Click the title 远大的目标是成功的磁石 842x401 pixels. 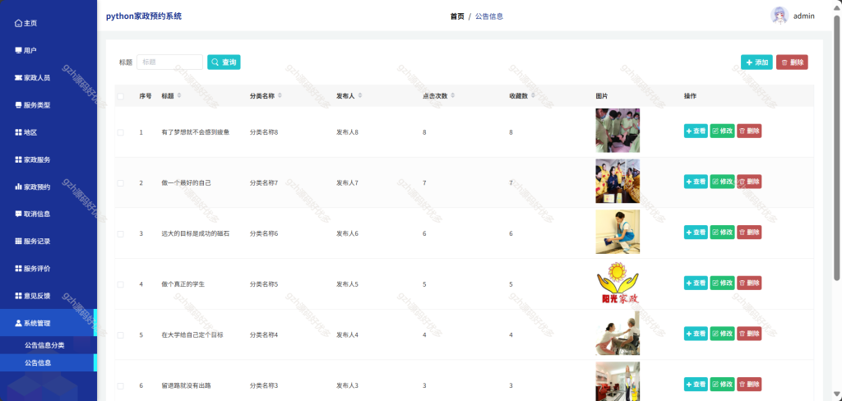point(196,233)
